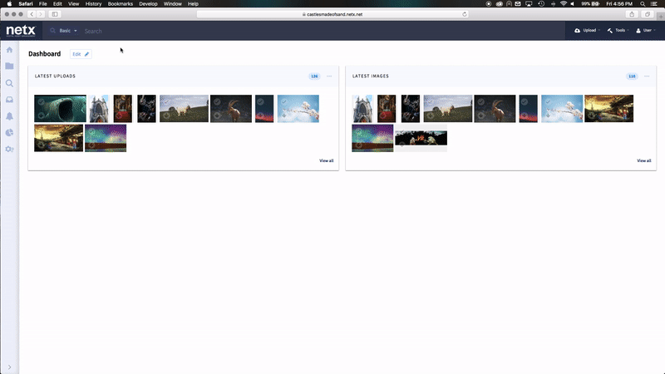Screen dimensions: 665x374
Task: Open the Tools dropdown menu
Action: pyautogui.click(x=617, y=31)
